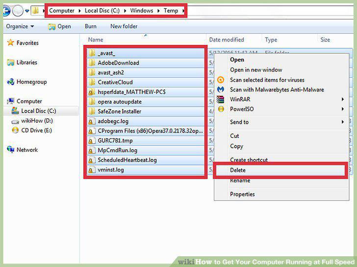Choose Open from the context menu

click(x=237, y=60)
